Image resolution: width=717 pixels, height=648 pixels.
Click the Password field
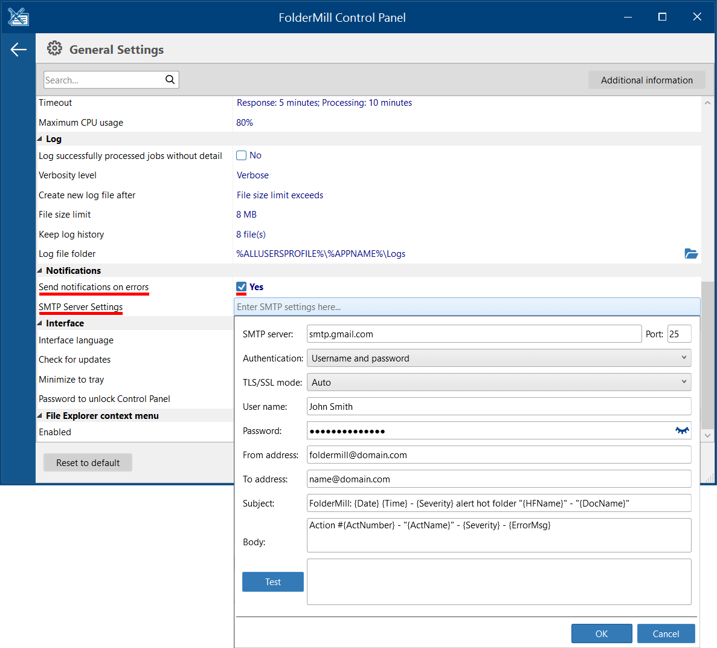[x=499, y=430]
